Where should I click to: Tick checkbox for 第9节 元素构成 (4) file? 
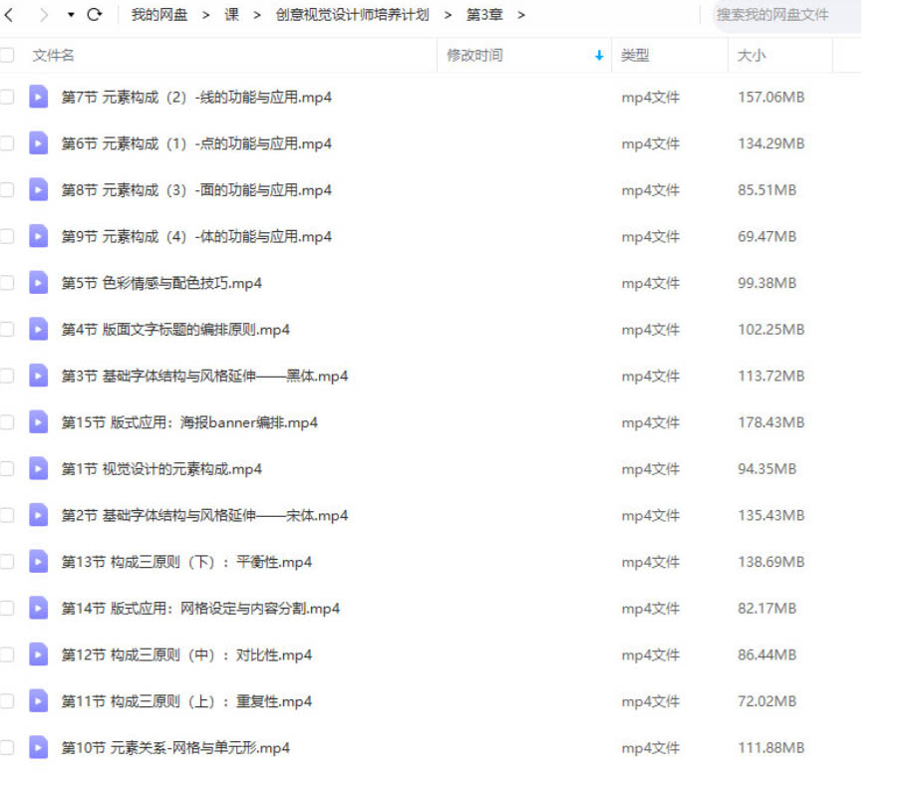pos(6,236)
